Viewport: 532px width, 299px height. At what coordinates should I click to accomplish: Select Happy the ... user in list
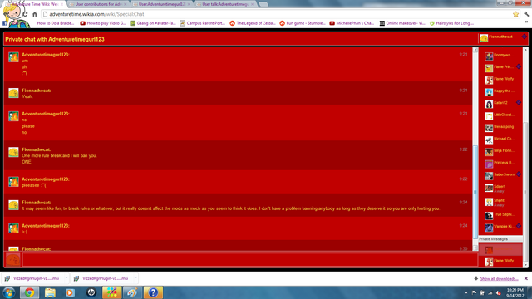(500, 92)
